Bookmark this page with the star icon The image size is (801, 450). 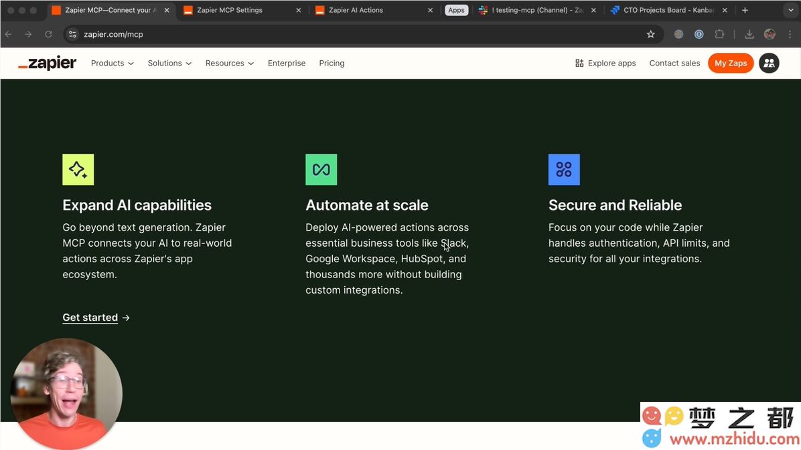(x=650, y=34)
